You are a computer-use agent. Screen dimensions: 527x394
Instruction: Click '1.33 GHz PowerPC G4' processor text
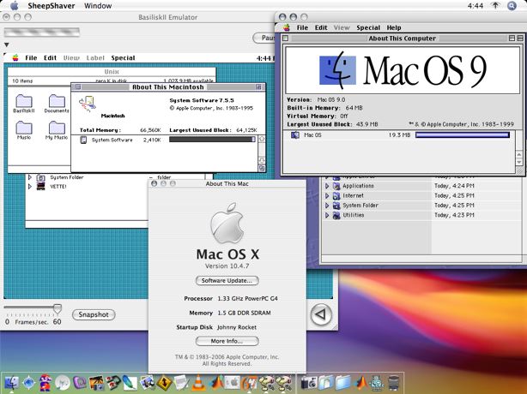point(248,298)
